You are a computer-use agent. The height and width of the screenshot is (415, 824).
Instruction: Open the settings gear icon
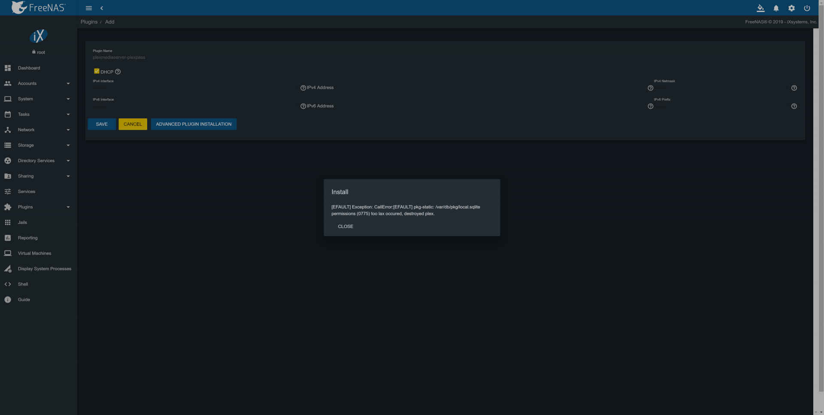click(x=791, y=8)
